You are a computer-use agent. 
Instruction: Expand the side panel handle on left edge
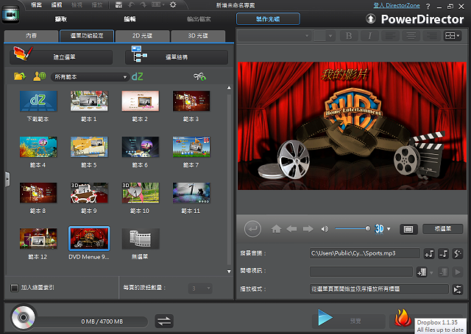pyautogui.click(x=7, y=179)
